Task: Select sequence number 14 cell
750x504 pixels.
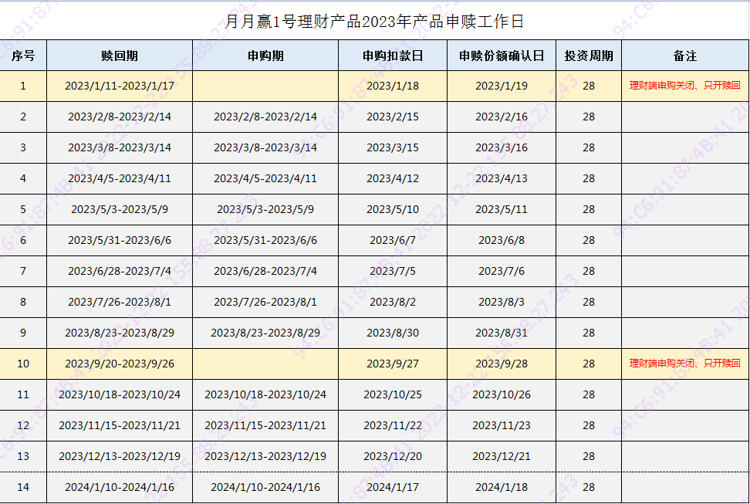Action: [23, 487]
